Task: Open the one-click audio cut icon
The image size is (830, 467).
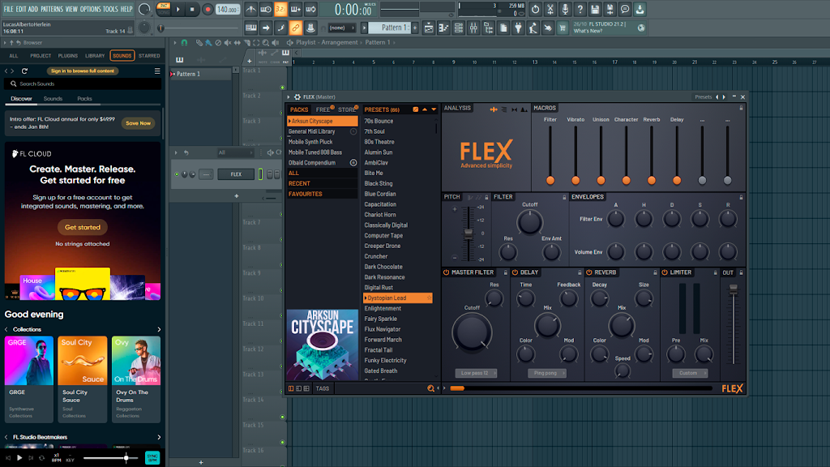Action: pyautogui.click(x=550, y=9)
